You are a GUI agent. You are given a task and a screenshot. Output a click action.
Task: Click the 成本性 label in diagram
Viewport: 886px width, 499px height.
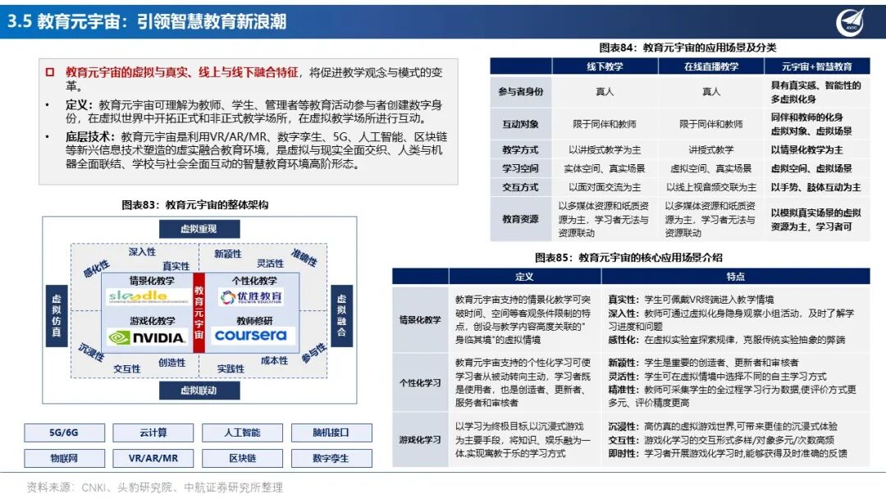pos(274,360)
